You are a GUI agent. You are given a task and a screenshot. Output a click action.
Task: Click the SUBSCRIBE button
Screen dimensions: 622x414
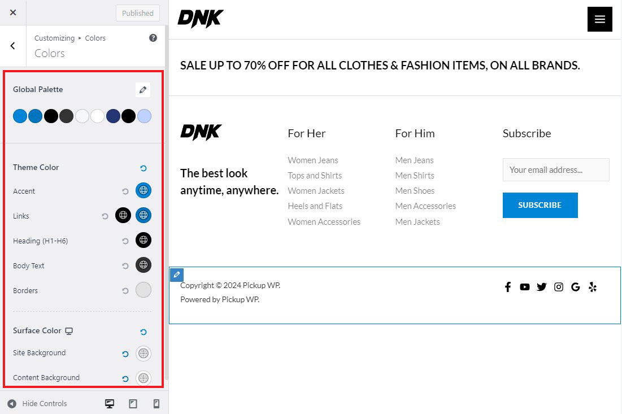pyautogui.click(x=540, y=205)
